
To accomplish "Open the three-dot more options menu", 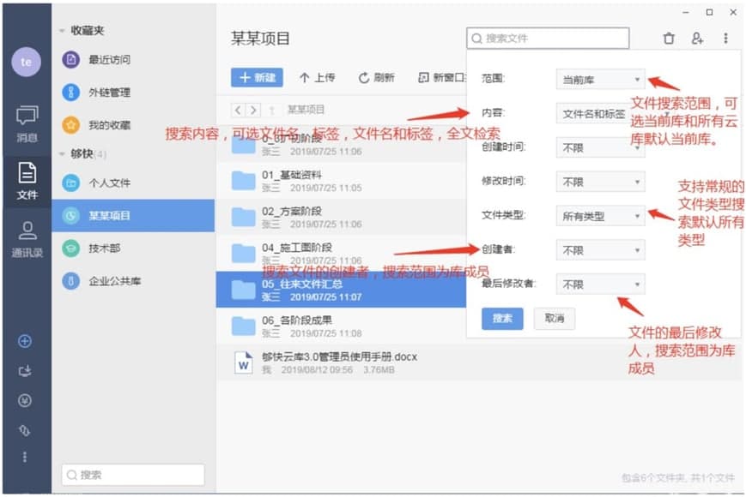I will pos(725,39).
